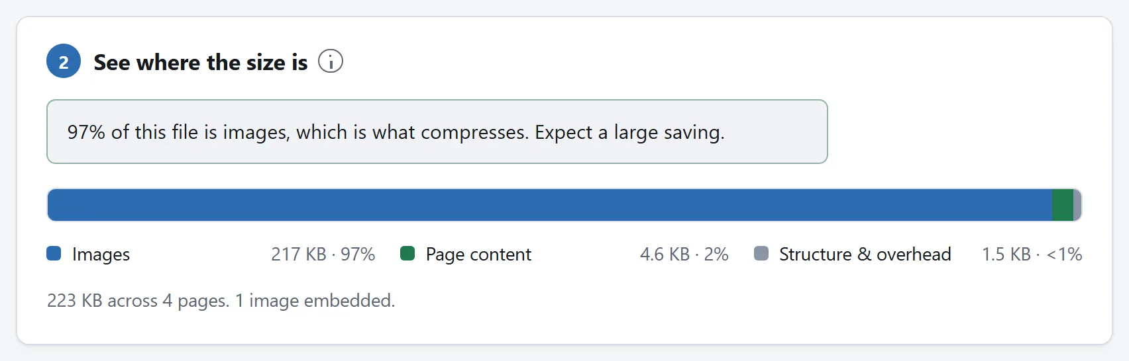Select the blue Images legend swatch
Image resolution: width=1129 pixels, height=361 pixels.
click(54, 253)
